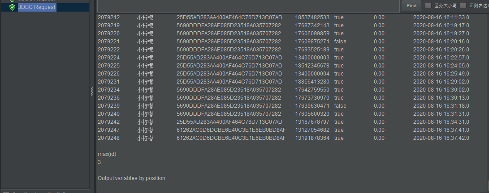Click the max(id) result header text

(x=107, y=154)
